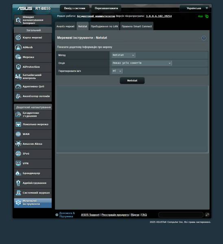Open Аналізатор потоків traffic analyzer icon
Image resolution: width=223 pixels, height=244 pixels.
pos(18,96)
